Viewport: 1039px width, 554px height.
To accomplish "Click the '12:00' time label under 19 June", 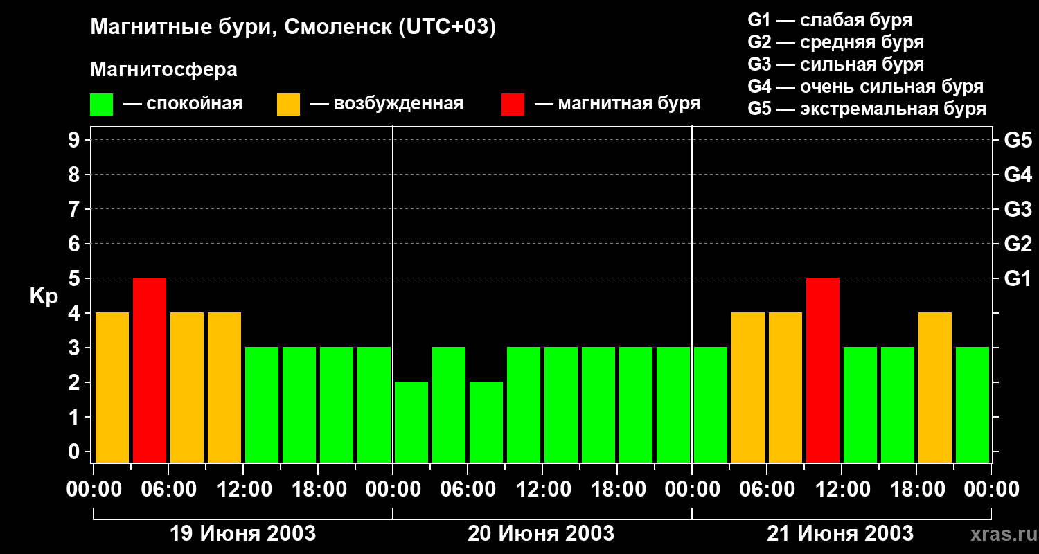I will coord(244,490).
